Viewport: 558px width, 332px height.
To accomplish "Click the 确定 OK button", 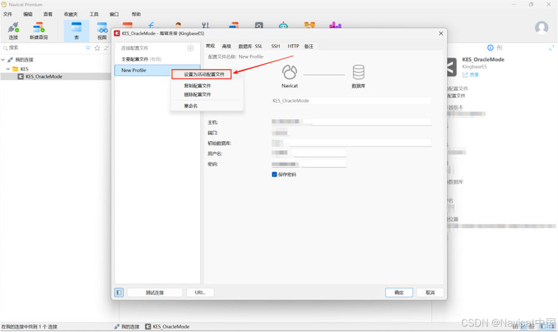I will [x=399, y=292].
